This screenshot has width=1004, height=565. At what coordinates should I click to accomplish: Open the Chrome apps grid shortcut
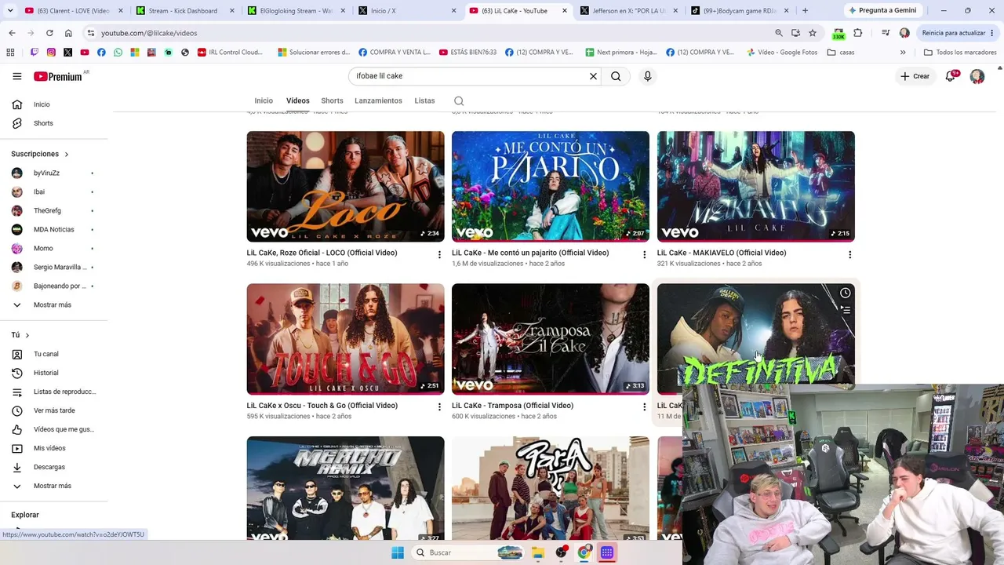click(x=10, y=53)
